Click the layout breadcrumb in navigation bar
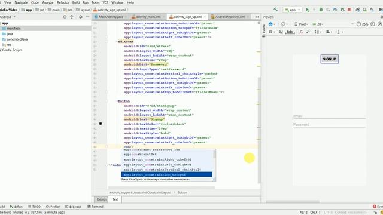The image size is (383, 215). [x=83, y=10]
